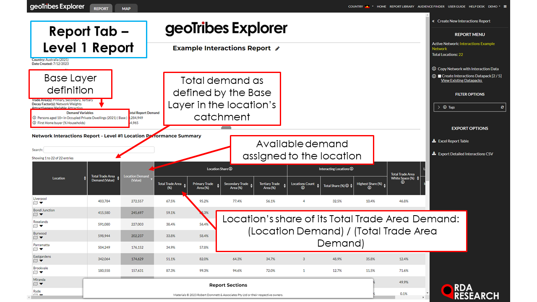Screen dimensions: 537x302
Task: Open info icon for Create Interactions Datapack
Action: [434, 76]
